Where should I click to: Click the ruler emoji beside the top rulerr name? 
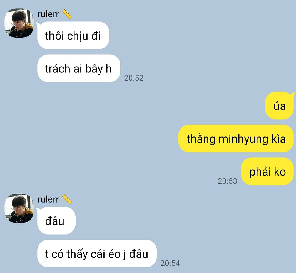(x=67, y=14)
